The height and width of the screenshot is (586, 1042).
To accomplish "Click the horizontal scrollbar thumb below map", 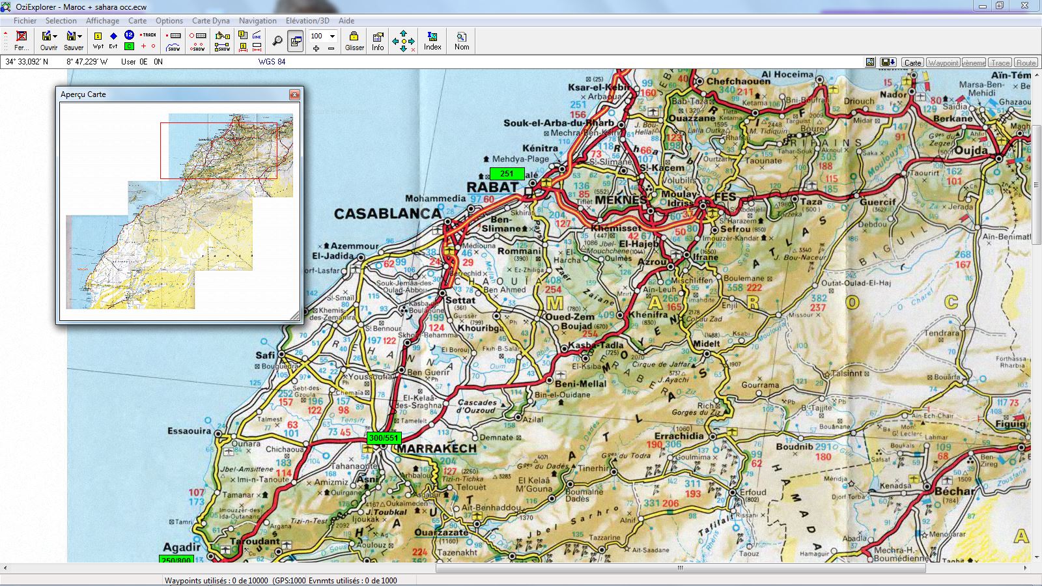I will [x=680, y=568].
